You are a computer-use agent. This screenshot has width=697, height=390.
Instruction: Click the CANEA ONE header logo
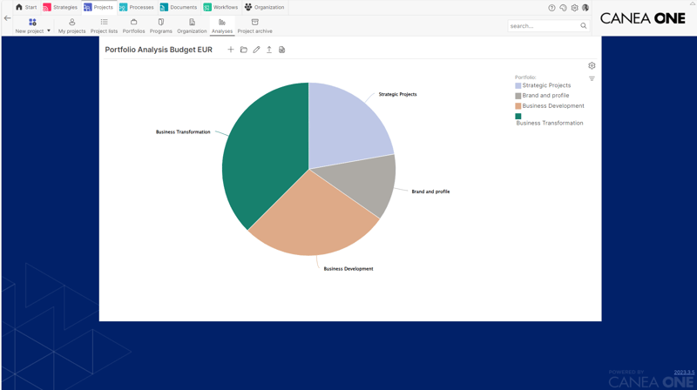pyautogui.click(x=642, y=18)
